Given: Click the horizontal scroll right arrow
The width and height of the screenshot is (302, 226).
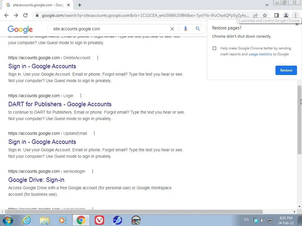Looking at the screenshot, I should point(295,212).
